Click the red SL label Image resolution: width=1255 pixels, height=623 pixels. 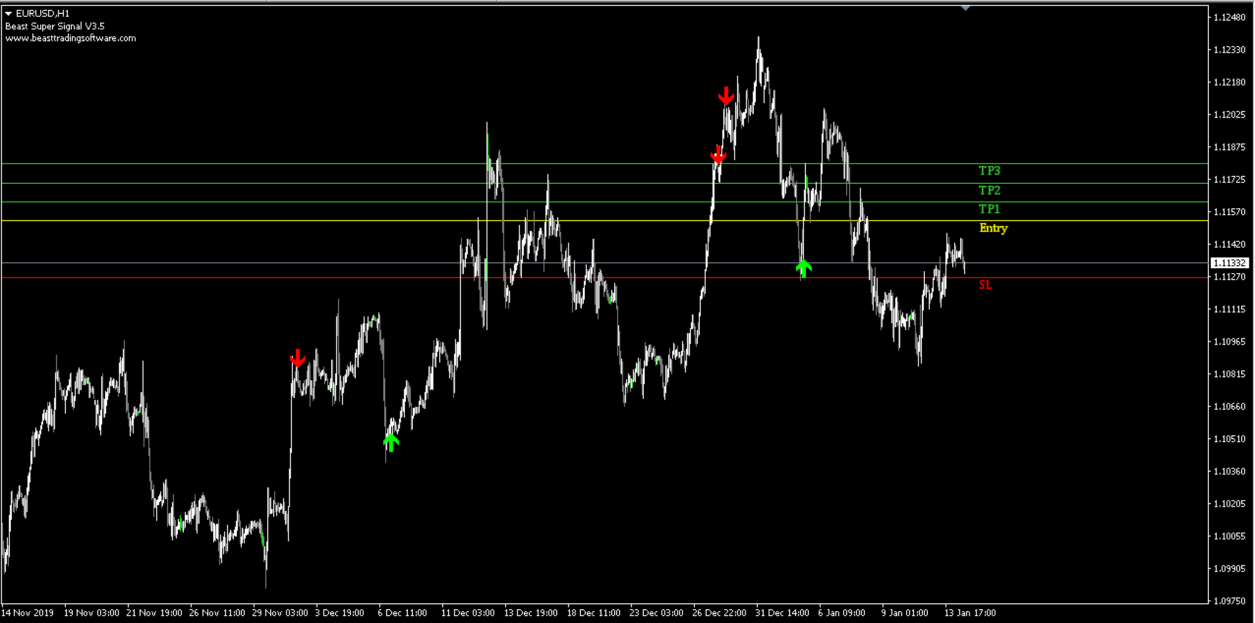coord(985,285)
